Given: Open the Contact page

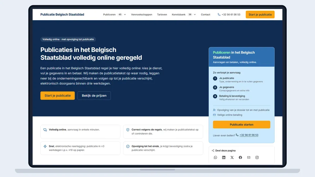Looking at the screenshot, I should [x=206, y=15].
